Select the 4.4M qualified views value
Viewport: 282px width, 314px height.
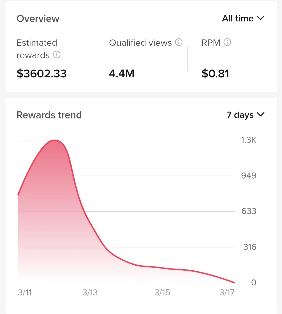click(122, 73)
